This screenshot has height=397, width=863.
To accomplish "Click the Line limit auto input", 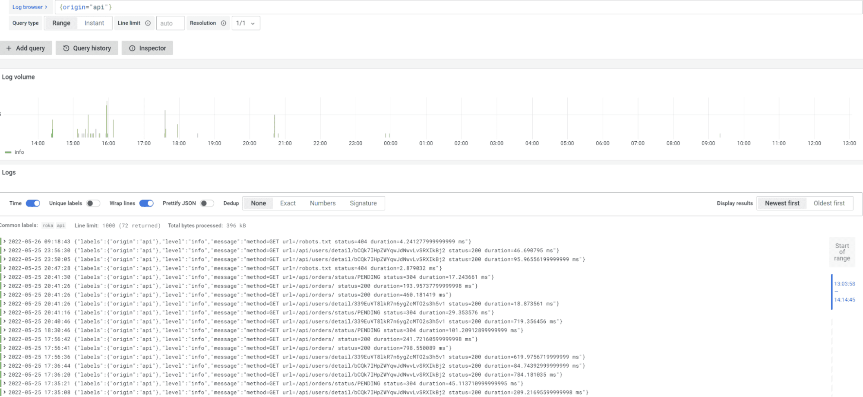I will point(170,23).
